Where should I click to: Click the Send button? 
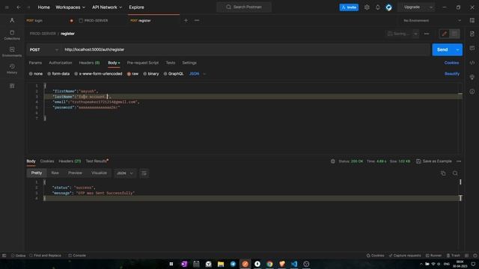click(442, 50)
